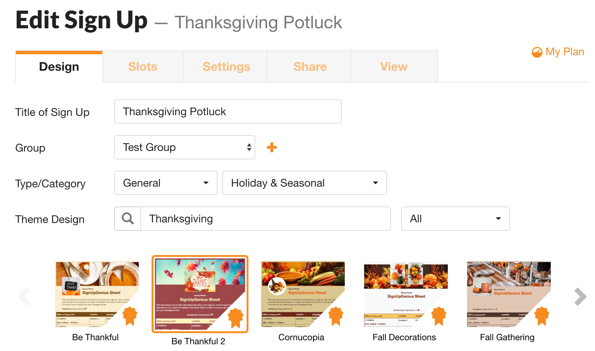This screenshot has width=595, height=351.
Task: Click the search magnifier in Theme Design field
Action: (127, 219)
